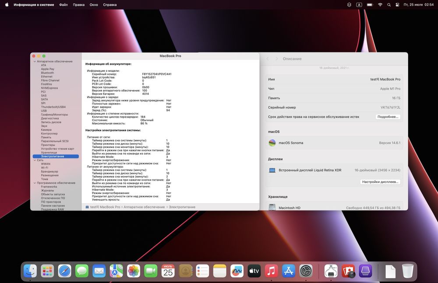Click the Wi-Fi status icon
438x283 pixels.
pos(380,5)
